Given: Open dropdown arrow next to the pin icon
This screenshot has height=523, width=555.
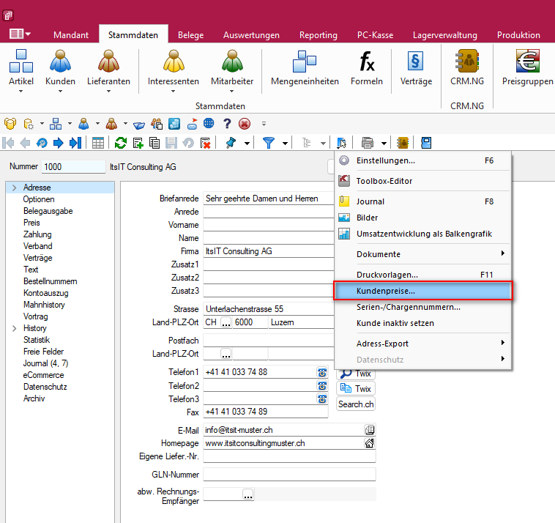Looking at the screenshot, I should [x=247, y=144].
